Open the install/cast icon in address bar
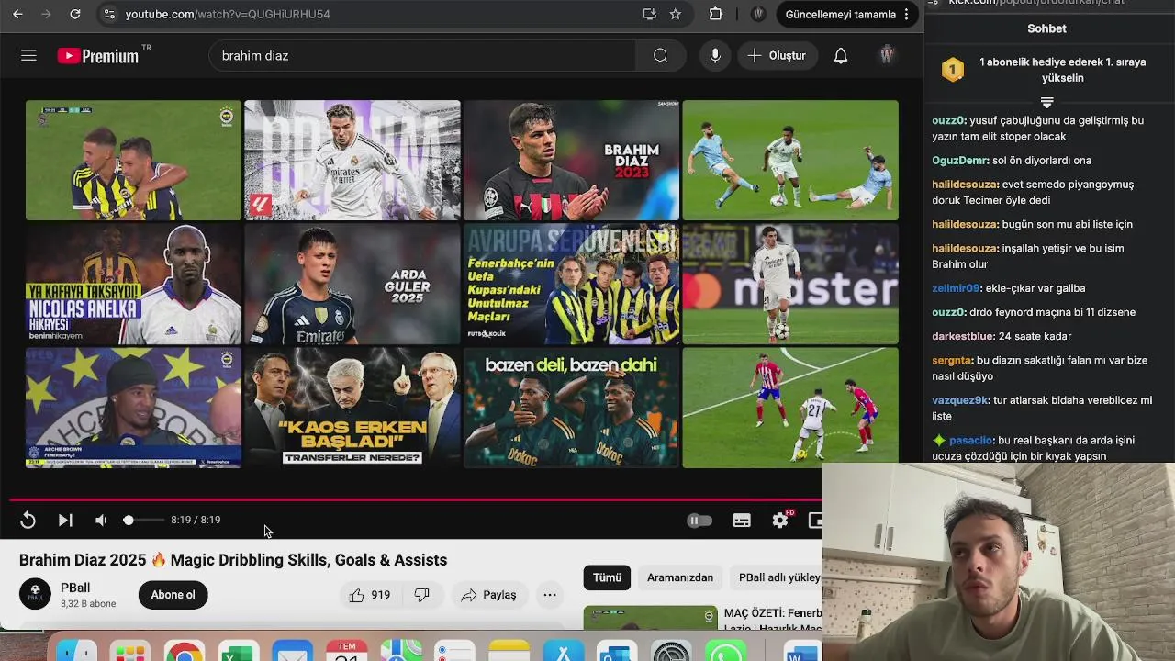Screen dimensions: 1175x661 pos(649,14)
